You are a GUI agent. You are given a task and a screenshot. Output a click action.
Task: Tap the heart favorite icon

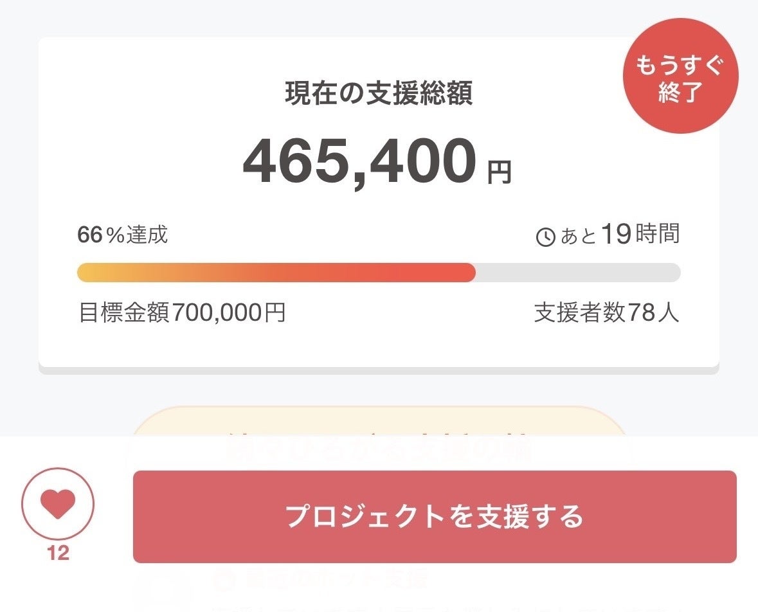[58, 503]
